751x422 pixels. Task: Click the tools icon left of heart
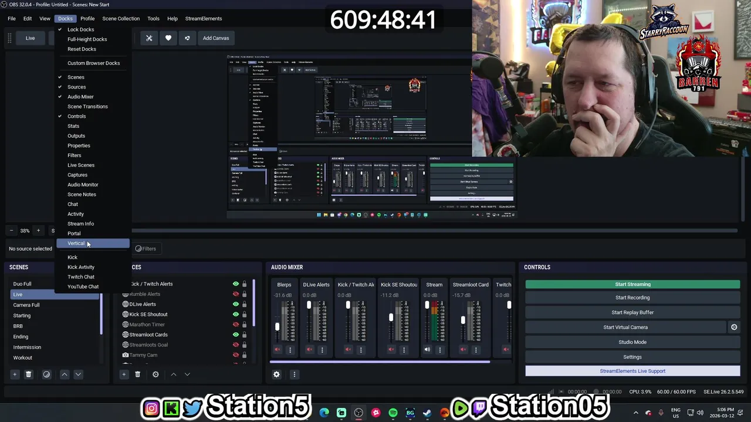click(149, 38)
